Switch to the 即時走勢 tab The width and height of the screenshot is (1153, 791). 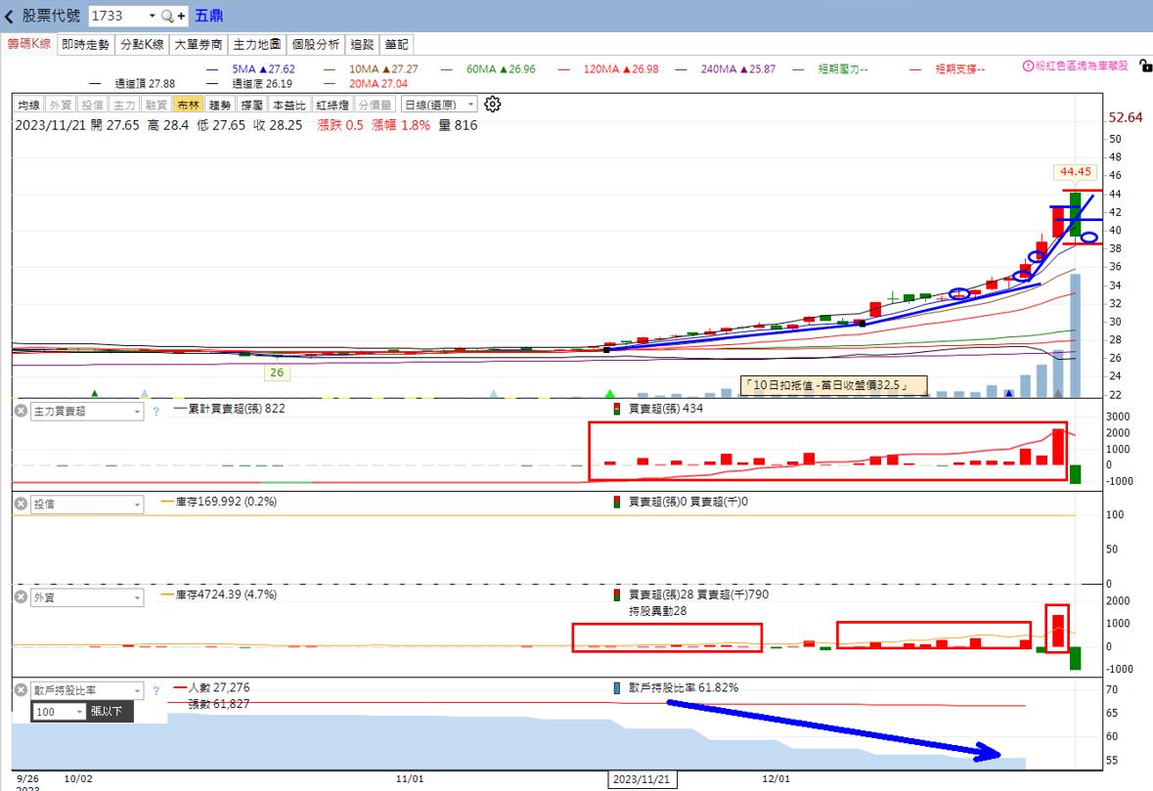(85, 44)
